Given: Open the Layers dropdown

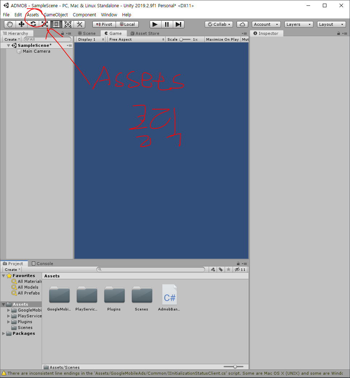Looking at the screenshot, I should 299,24.
